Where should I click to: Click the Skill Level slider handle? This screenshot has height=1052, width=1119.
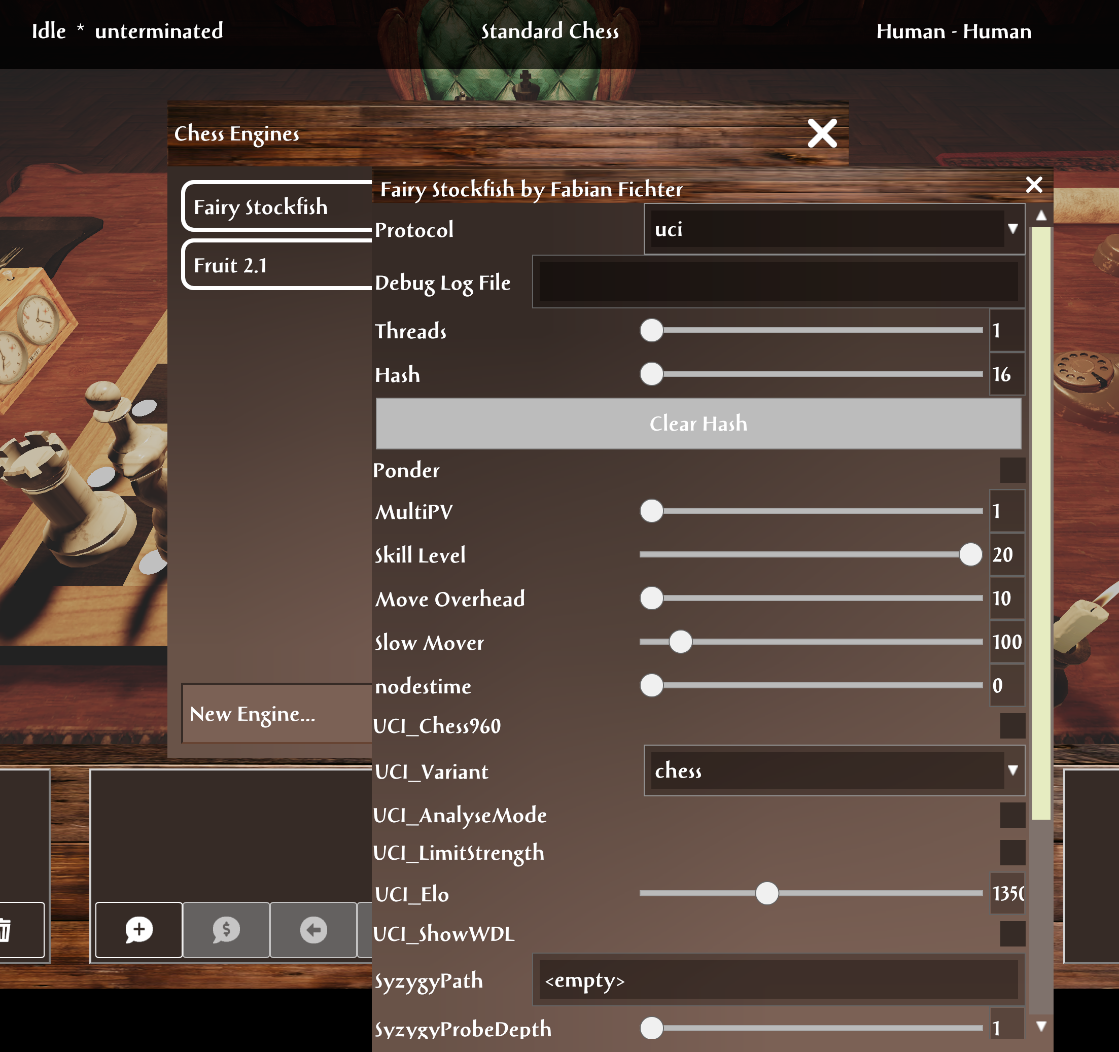click(970, 554)
